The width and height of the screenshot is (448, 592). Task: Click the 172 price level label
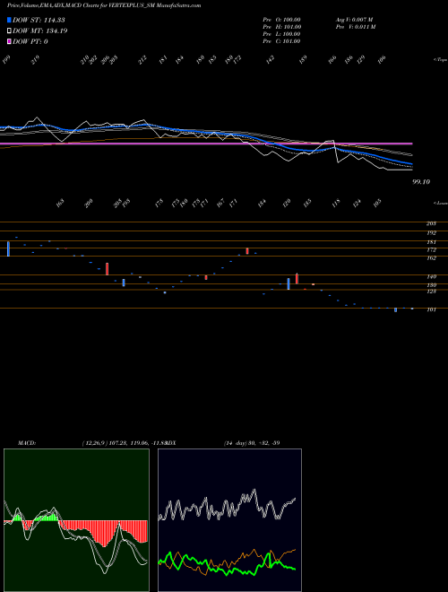[431, 249]
